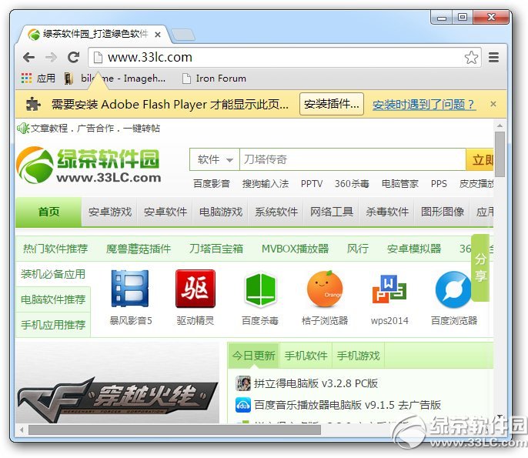
Task: Open the PPS hot search link
Action: (439, 184)
